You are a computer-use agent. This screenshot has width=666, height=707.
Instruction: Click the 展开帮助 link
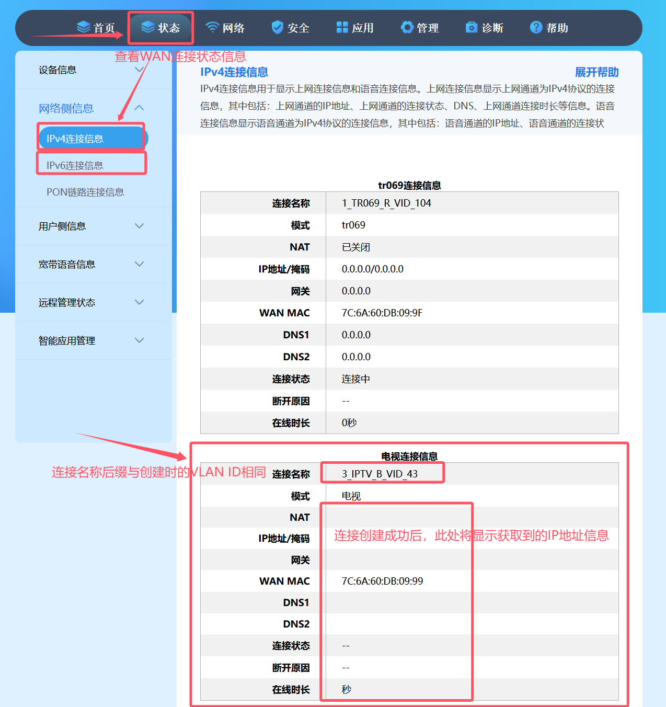click(596, 72)
